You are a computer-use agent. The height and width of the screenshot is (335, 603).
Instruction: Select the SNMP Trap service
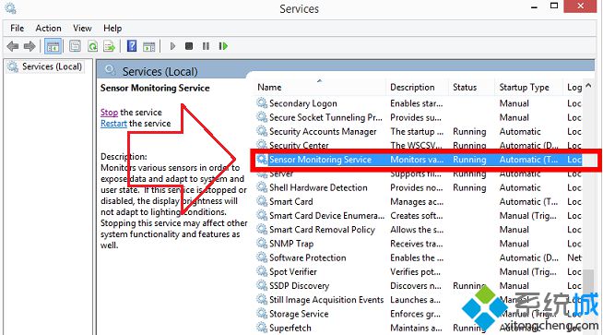tap(420, 244)
